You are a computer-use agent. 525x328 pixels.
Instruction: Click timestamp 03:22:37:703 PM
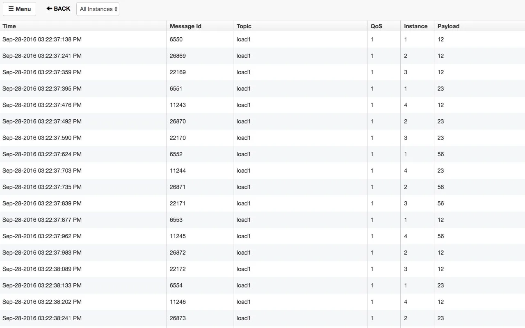42,171
